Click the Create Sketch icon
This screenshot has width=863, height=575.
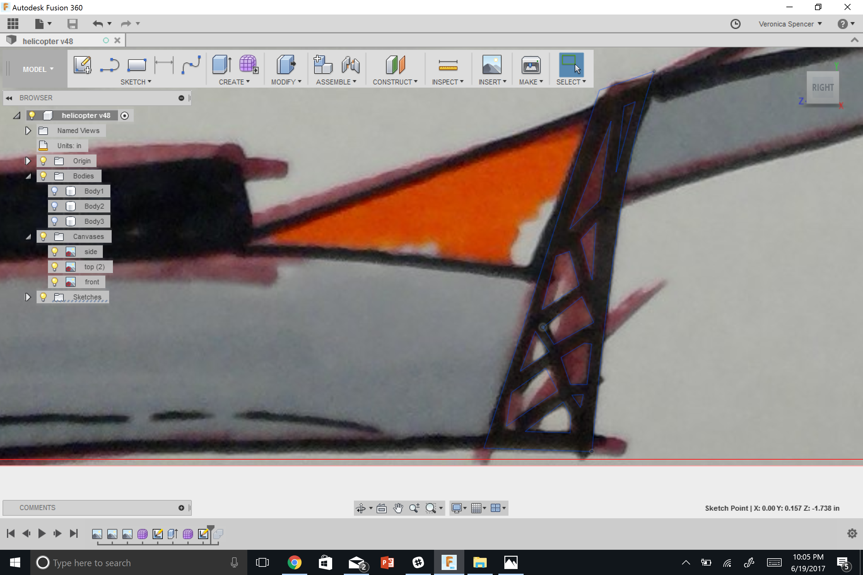83,65
